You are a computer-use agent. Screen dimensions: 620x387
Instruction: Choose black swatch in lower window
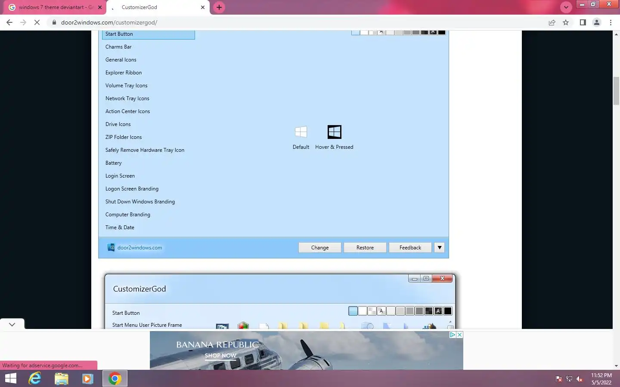click(x=448, y=311)
